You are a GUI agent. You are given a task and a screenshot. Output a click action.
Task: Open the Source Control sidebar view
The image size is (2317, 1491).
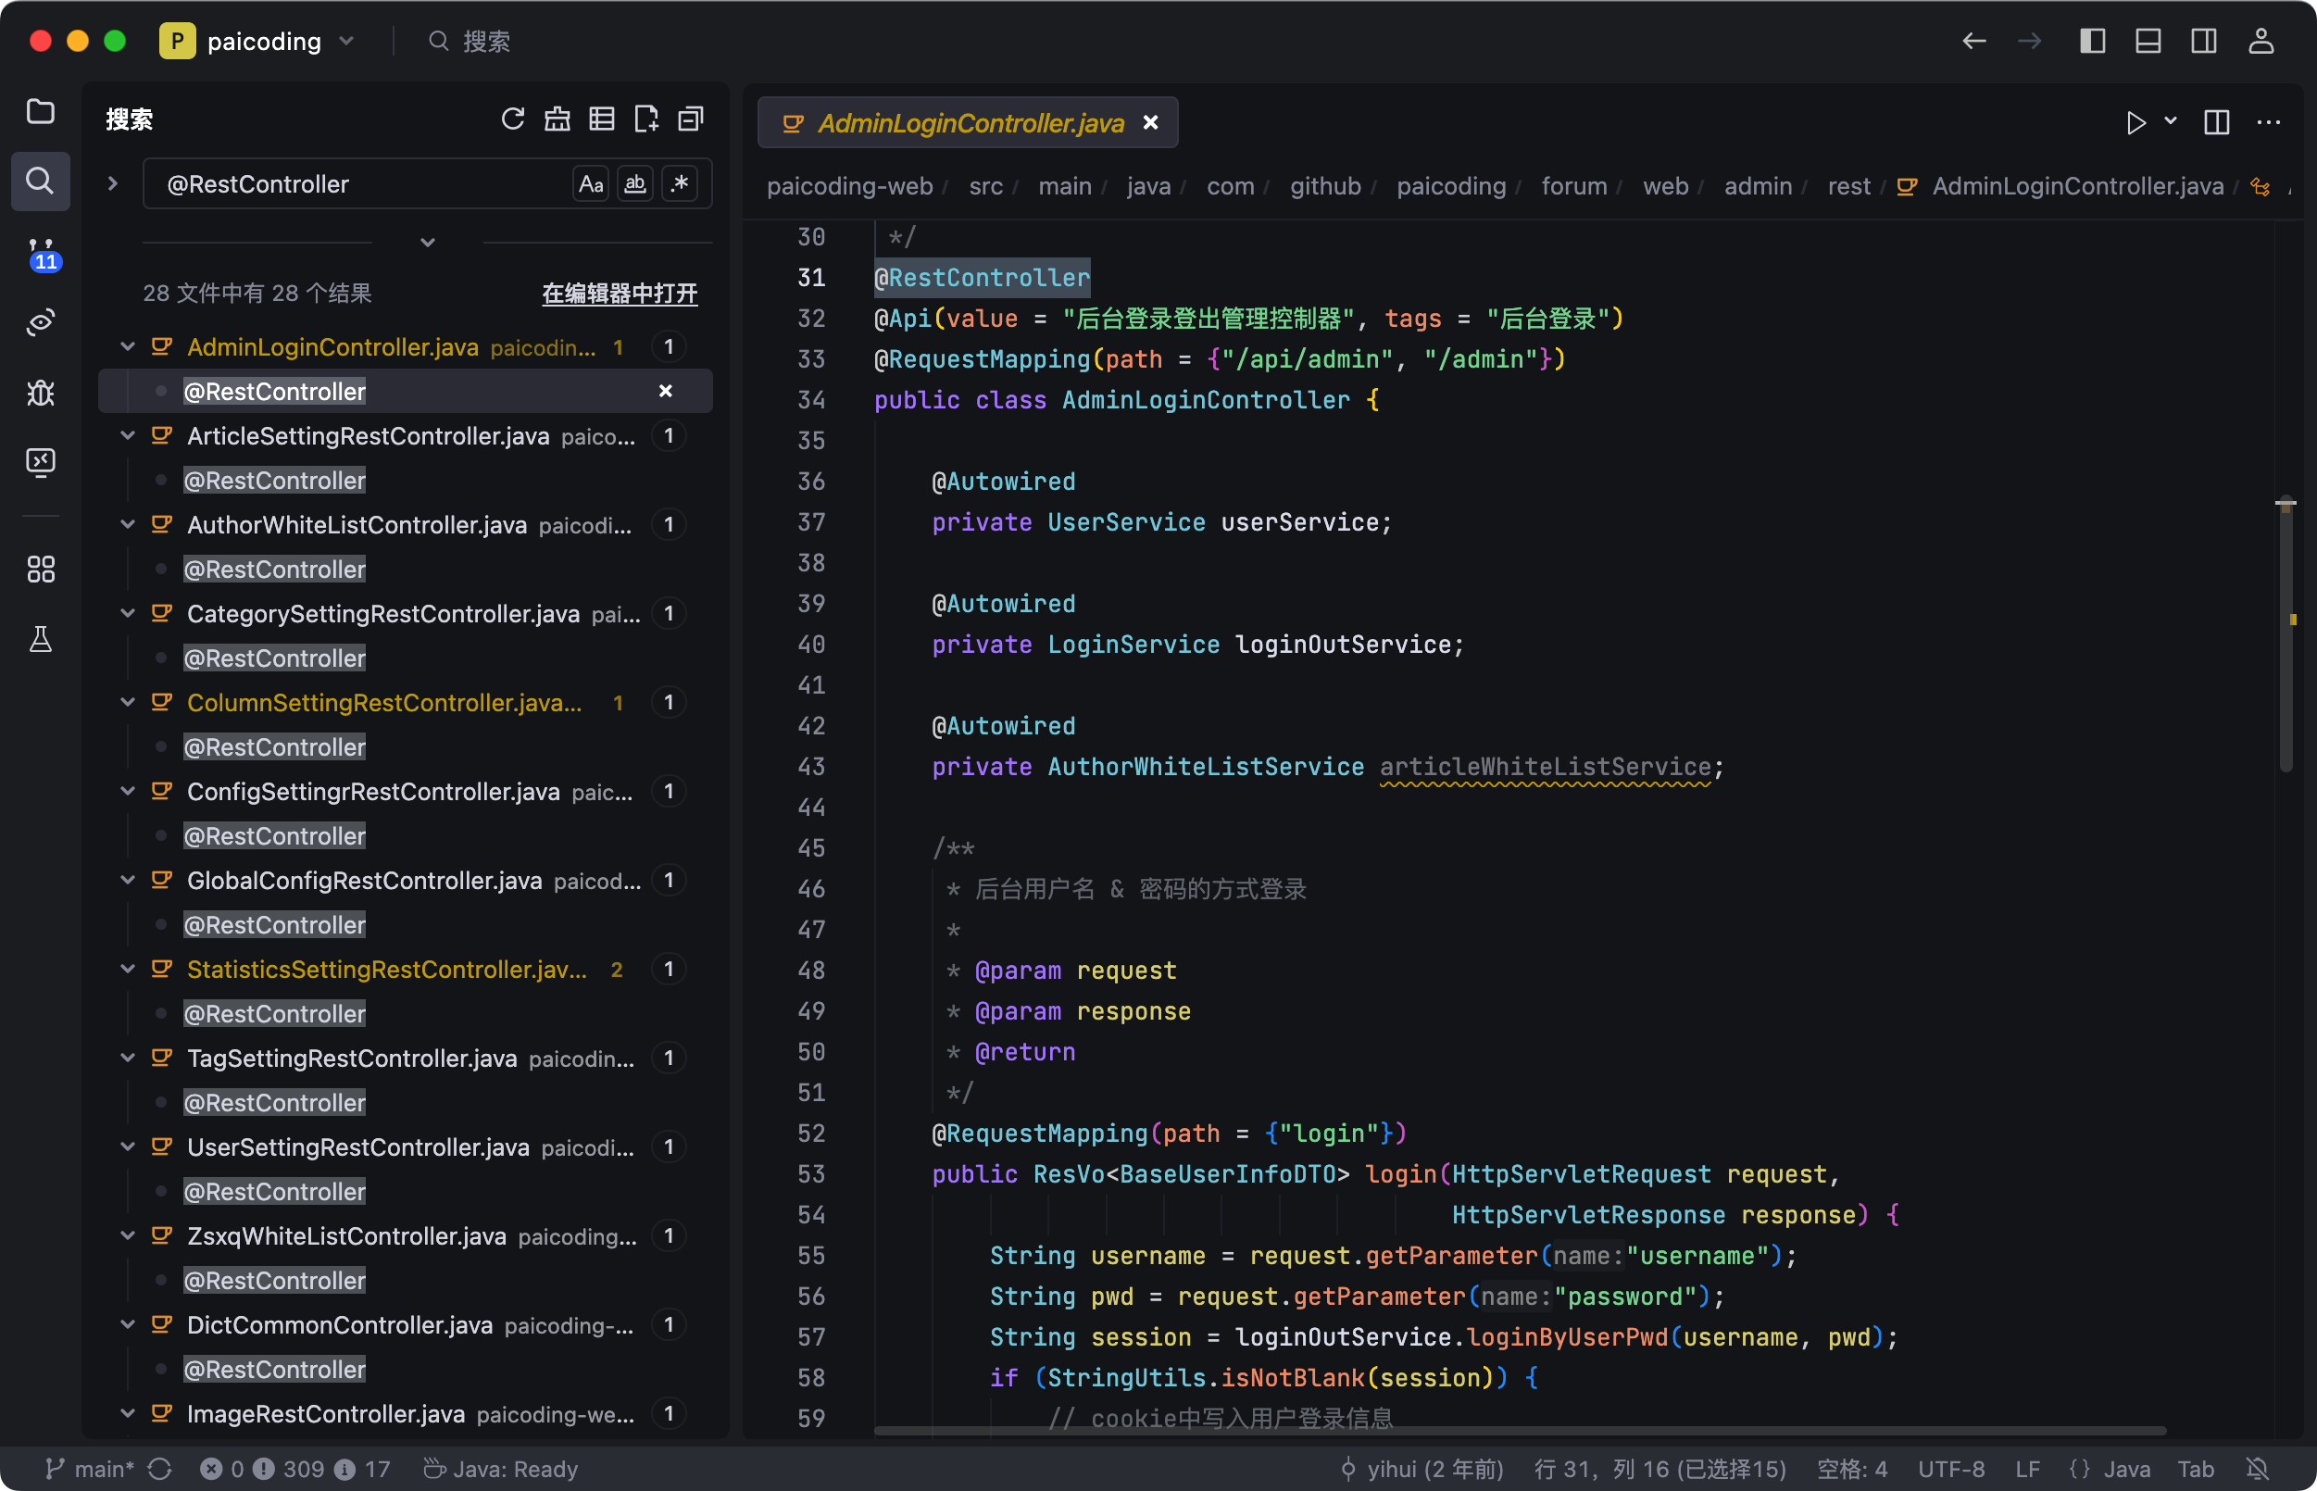tap(41, 254)
